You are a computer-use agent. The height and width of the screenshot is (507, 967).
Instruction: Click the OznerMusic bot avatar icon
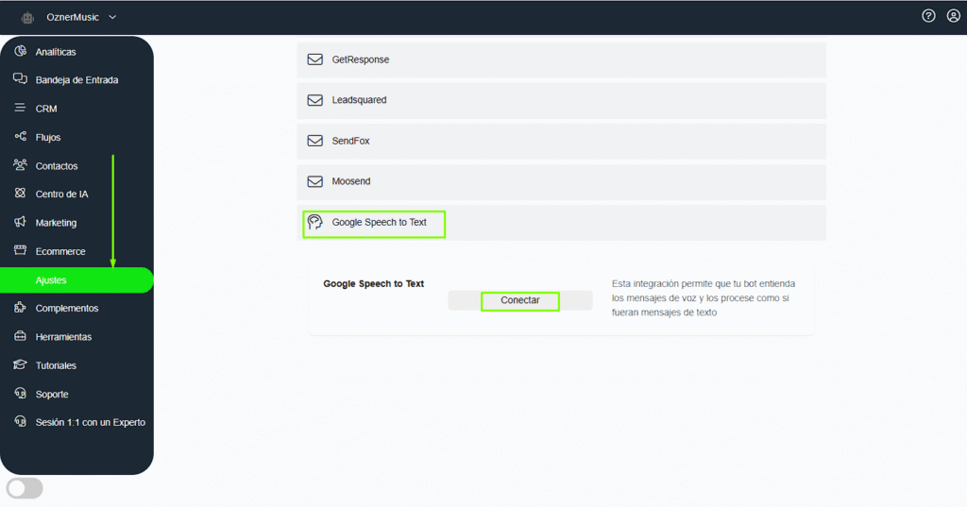(27, 17)
